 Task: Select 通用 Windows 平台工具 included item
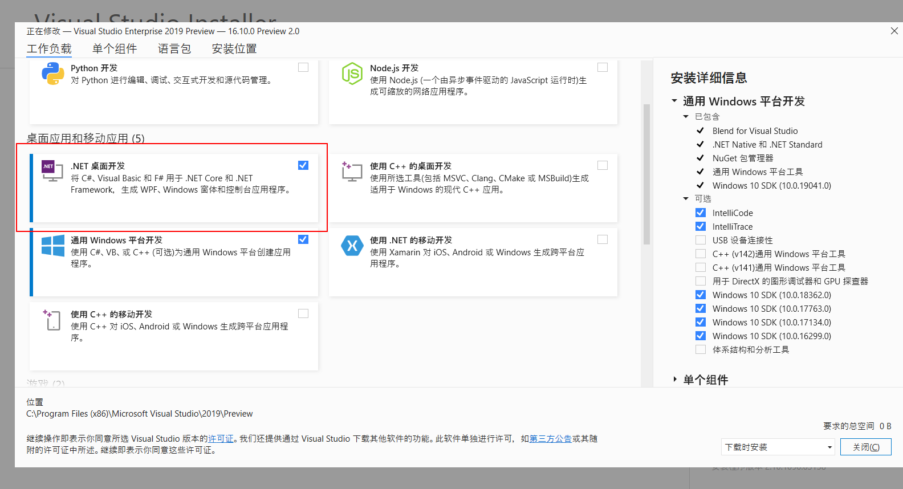[758, 172]
